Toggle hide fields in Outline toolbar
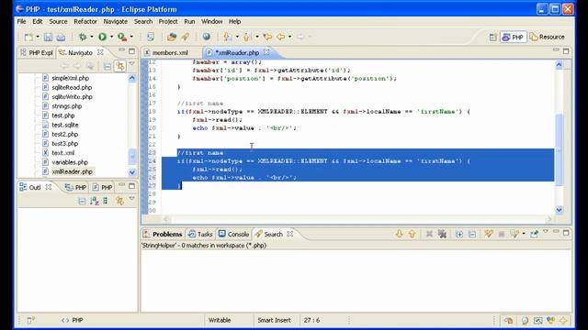Screen dimensions: 588x330 click(106, 201)
